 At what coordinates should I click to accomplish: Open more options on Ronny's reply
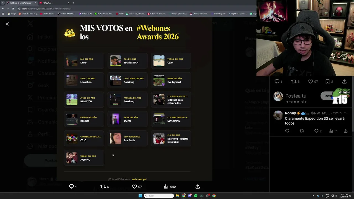click(x=346, y=113)
